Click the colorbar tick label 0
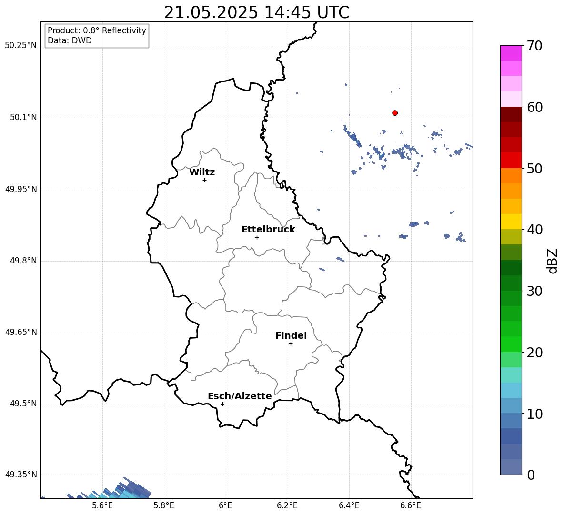This screenshot has width=564, height=515. pyautogui.click(x=531, y=475)
